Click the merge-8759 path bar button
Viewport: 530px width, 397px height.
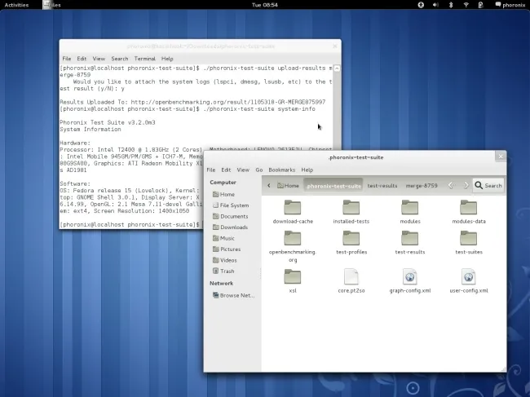pyautogui.click(x=422, y=186)
